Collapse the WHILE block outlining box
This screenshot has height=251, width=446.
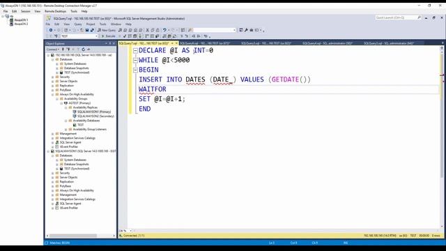pos(135,61)
